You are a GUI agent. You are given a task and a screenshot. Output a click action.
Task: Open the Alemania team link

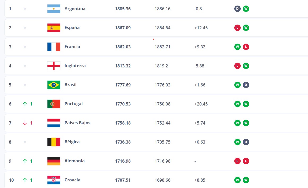point(75,161)
